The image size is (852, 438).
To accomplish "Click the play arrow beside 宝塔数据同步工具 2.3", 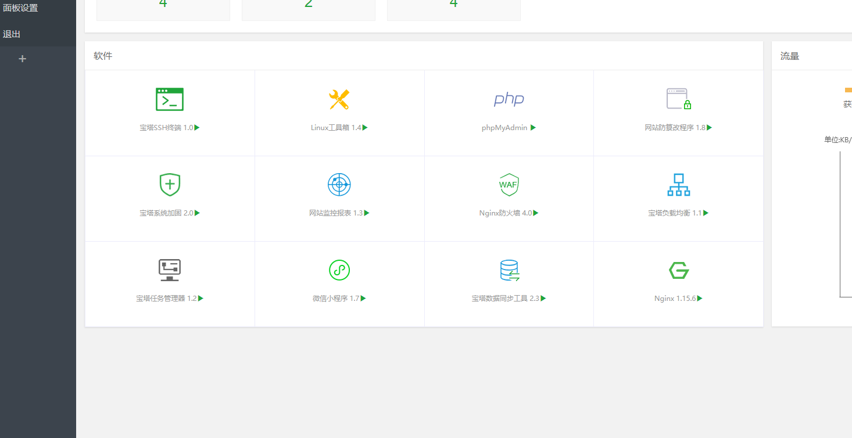I will click(543, 299).
